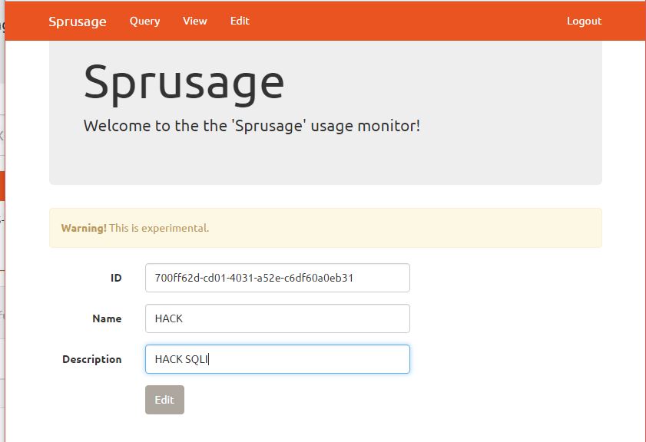This screenshot has width=646, height=442.
Task: Click the welcome message subtitle text
Action: tap(251, 125)
